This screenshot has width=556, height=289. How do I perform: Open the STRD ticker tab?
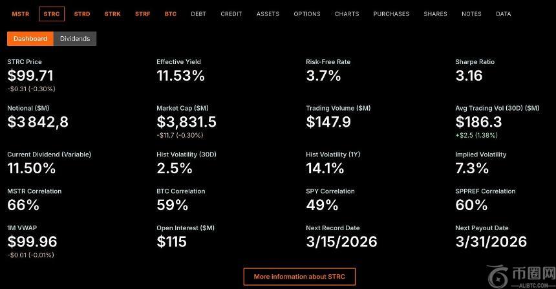point(82,14)
